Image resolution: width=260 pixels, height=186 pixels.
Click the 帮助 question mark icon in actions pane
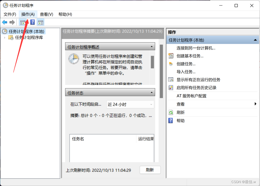point(171,121)
